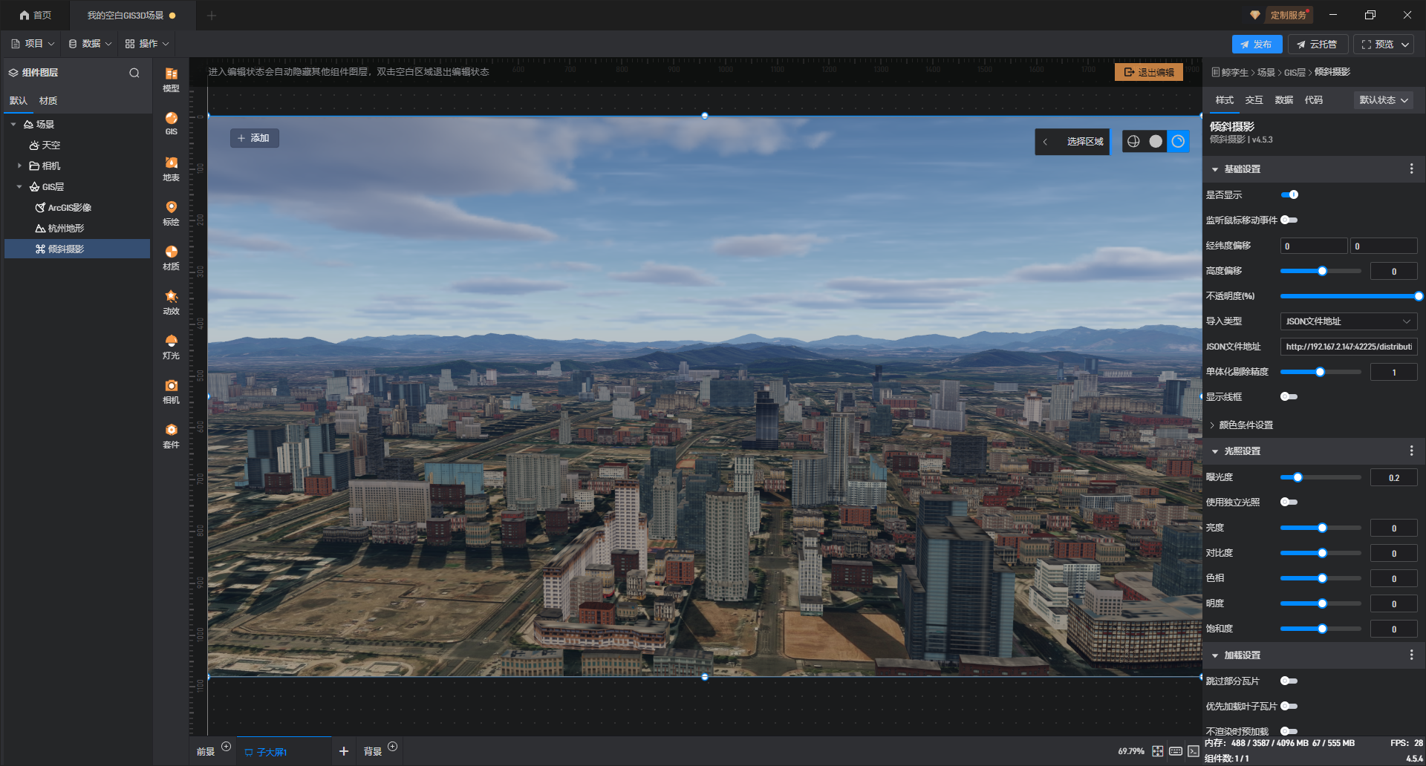Open the 套件 (Kit) icon
Screen dimensions: 1426x766
coord(171,434)
